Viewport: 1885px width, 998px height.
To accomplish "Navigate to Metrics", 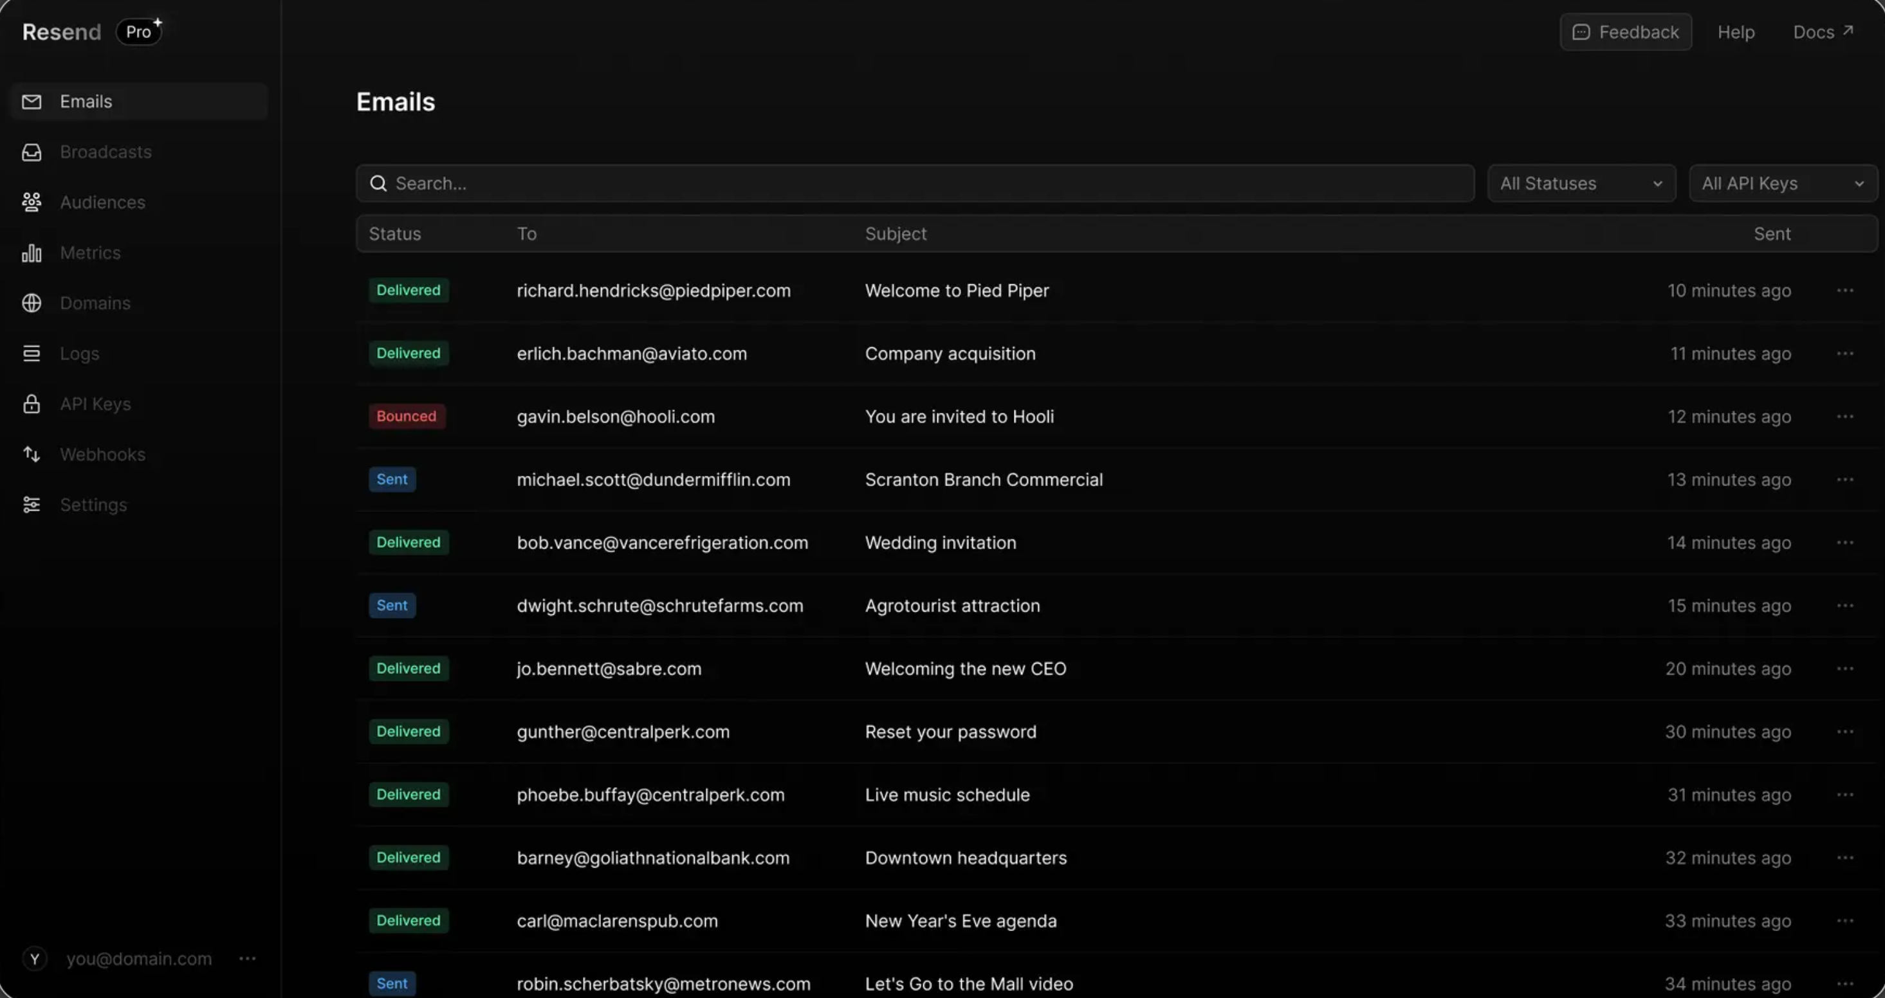I will [90, 253].
